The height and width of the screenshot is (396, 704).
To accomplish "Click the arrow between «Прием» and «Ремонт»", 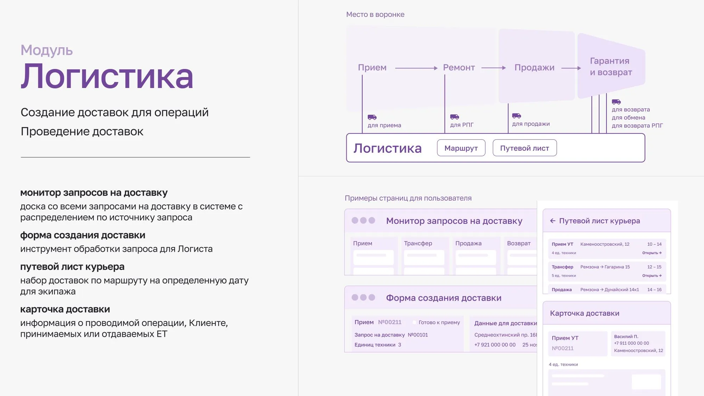I will (415, 67).
